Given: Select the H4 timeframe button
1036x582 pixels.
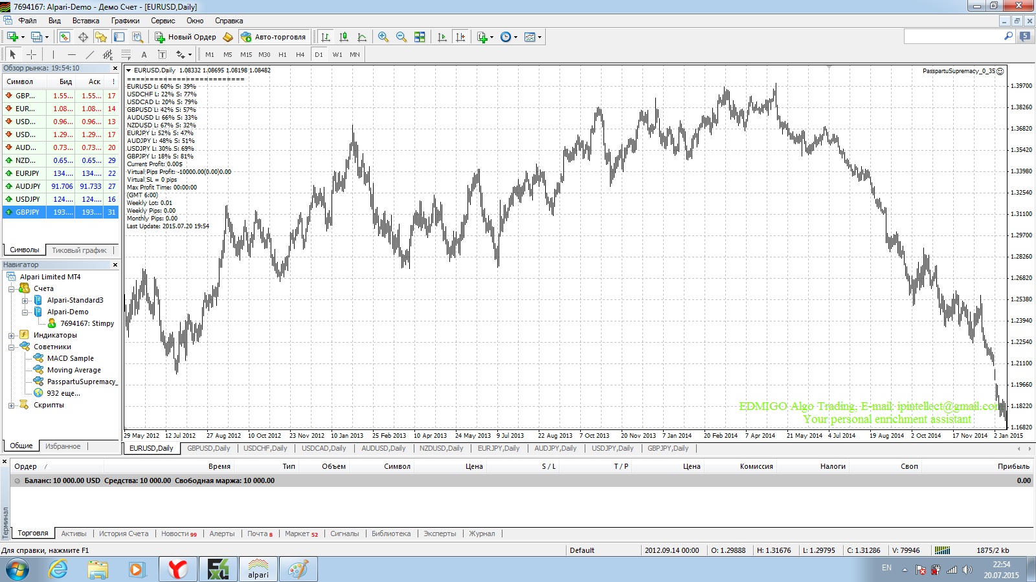Looking at the screenshot, I should point(300,54).
